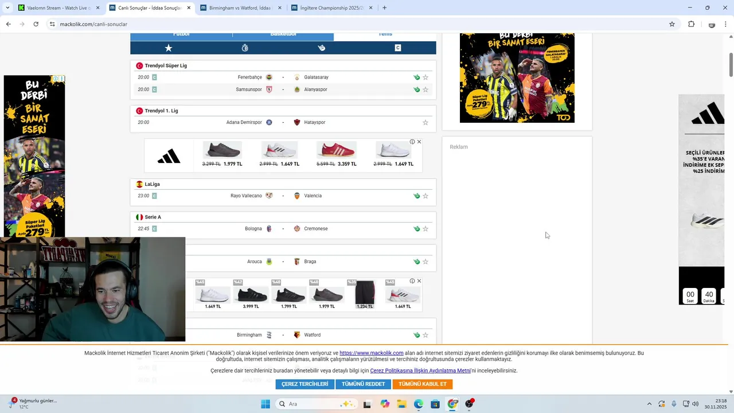Click the taskbar search box Ara
Viewport: 734px width, 413px height.
(317, 404)
